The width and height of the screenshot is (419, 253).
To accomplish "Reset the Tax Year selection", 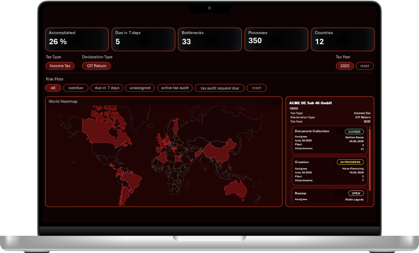I will pos(364,66).
